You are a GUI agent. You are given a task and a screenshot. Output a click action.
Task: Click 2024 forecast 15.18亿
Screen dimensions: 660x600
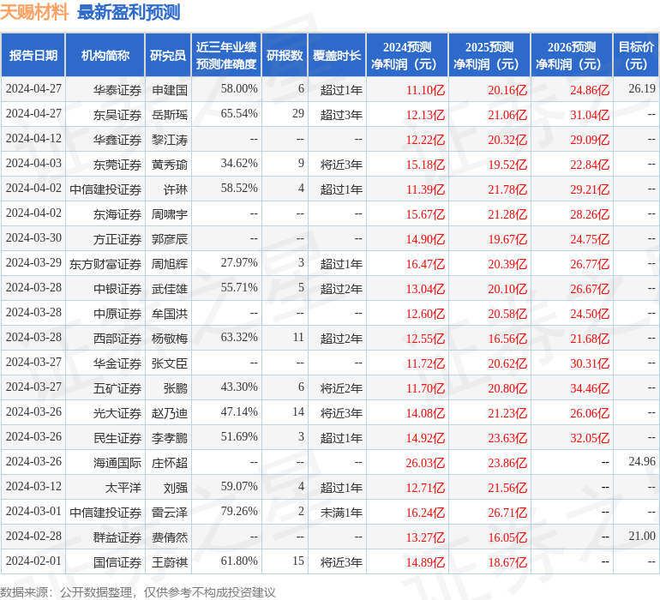click(425, 165)
